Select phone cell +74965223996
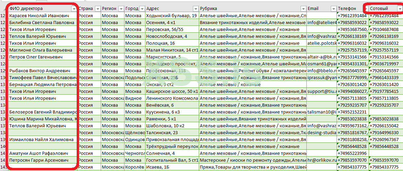 353,153
